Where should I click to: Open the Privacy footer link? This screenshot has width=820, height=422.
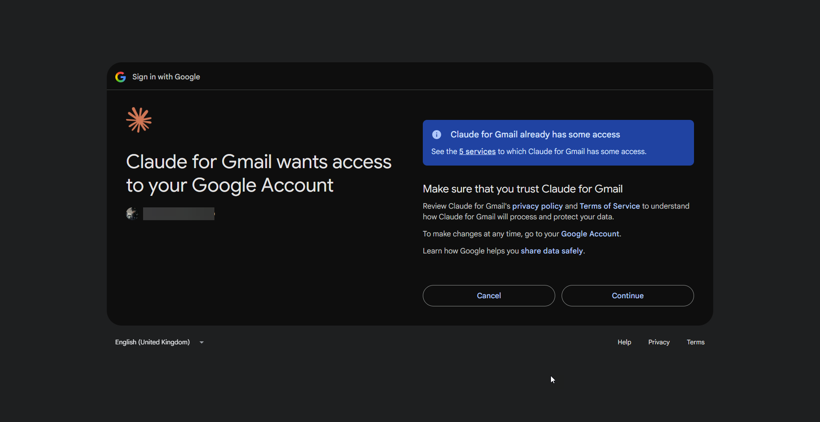[659, 342]
